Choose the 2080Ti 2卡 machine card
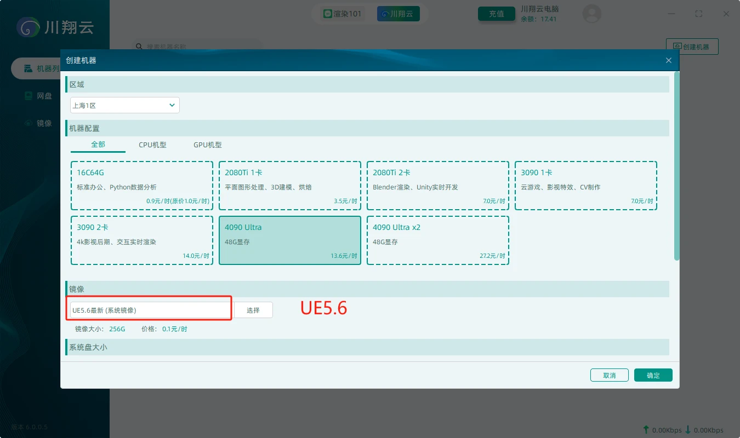This screenshot has width=740, height=438. [x=438, y=186]
